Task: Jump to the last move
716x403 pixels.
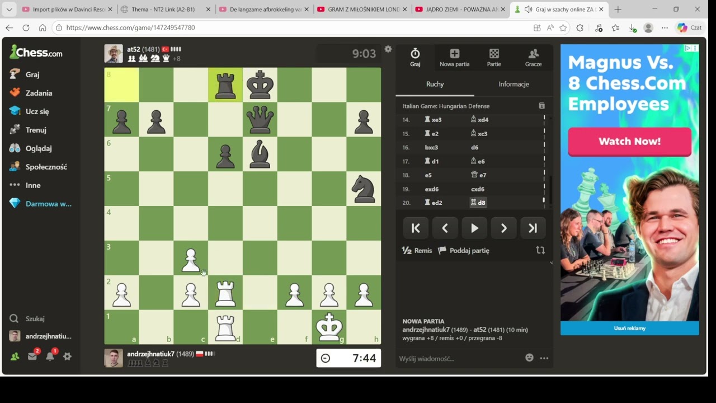Action: pyautogui.click(x=533, y=228)
